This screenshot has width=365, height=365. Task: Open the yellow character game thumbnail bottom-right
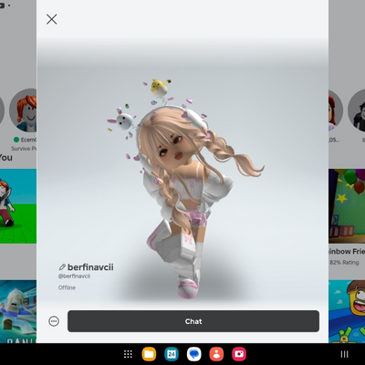(347, 311)
